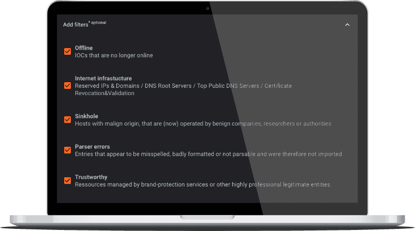Click 'IOCs that are no longer online'
The width and height of the screenshot is (415, 231).
[x=114, y=55]
